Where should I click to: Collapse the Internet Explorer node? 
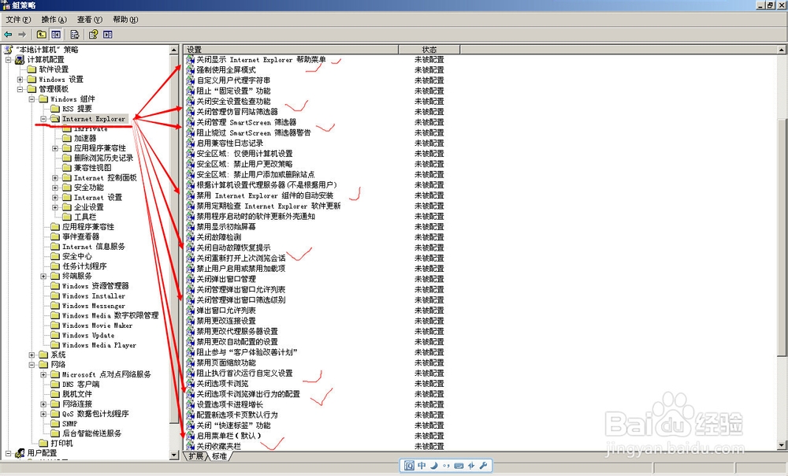click(x=43, y=119)
